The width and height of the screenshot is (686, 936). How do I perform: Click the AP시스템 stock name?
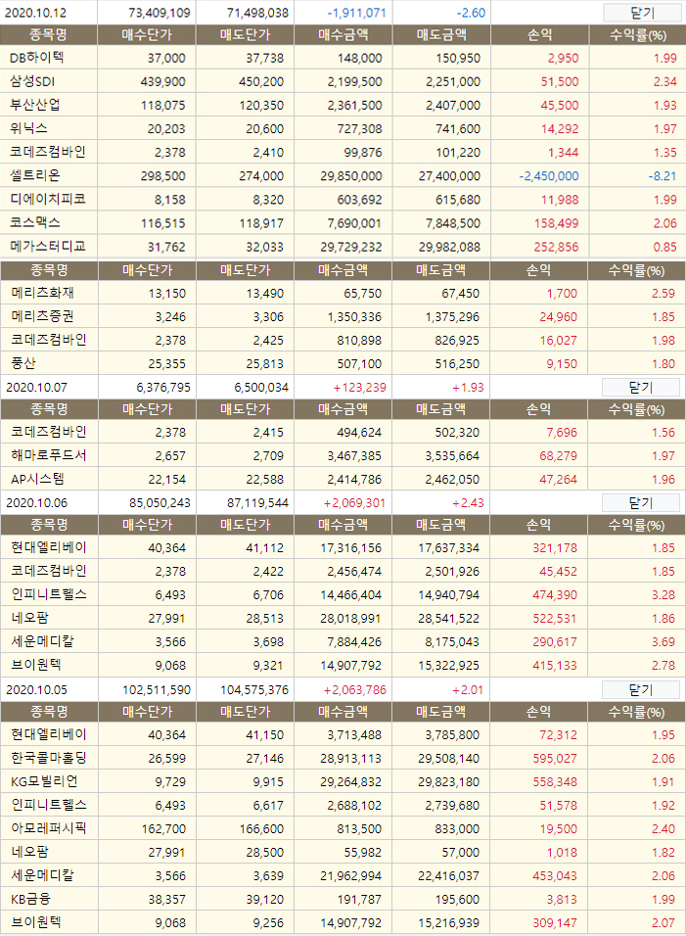point(37,480)
